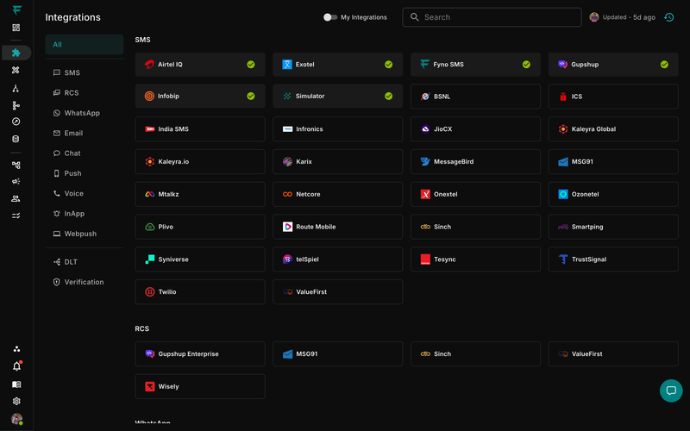Click the Fyno logo at top left

16,10
